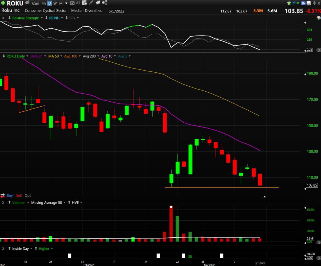The height and width of the screenshot is (266, 321).
Task: Save the chart with the floppy disk icon
Action: [x=309, y=3]
